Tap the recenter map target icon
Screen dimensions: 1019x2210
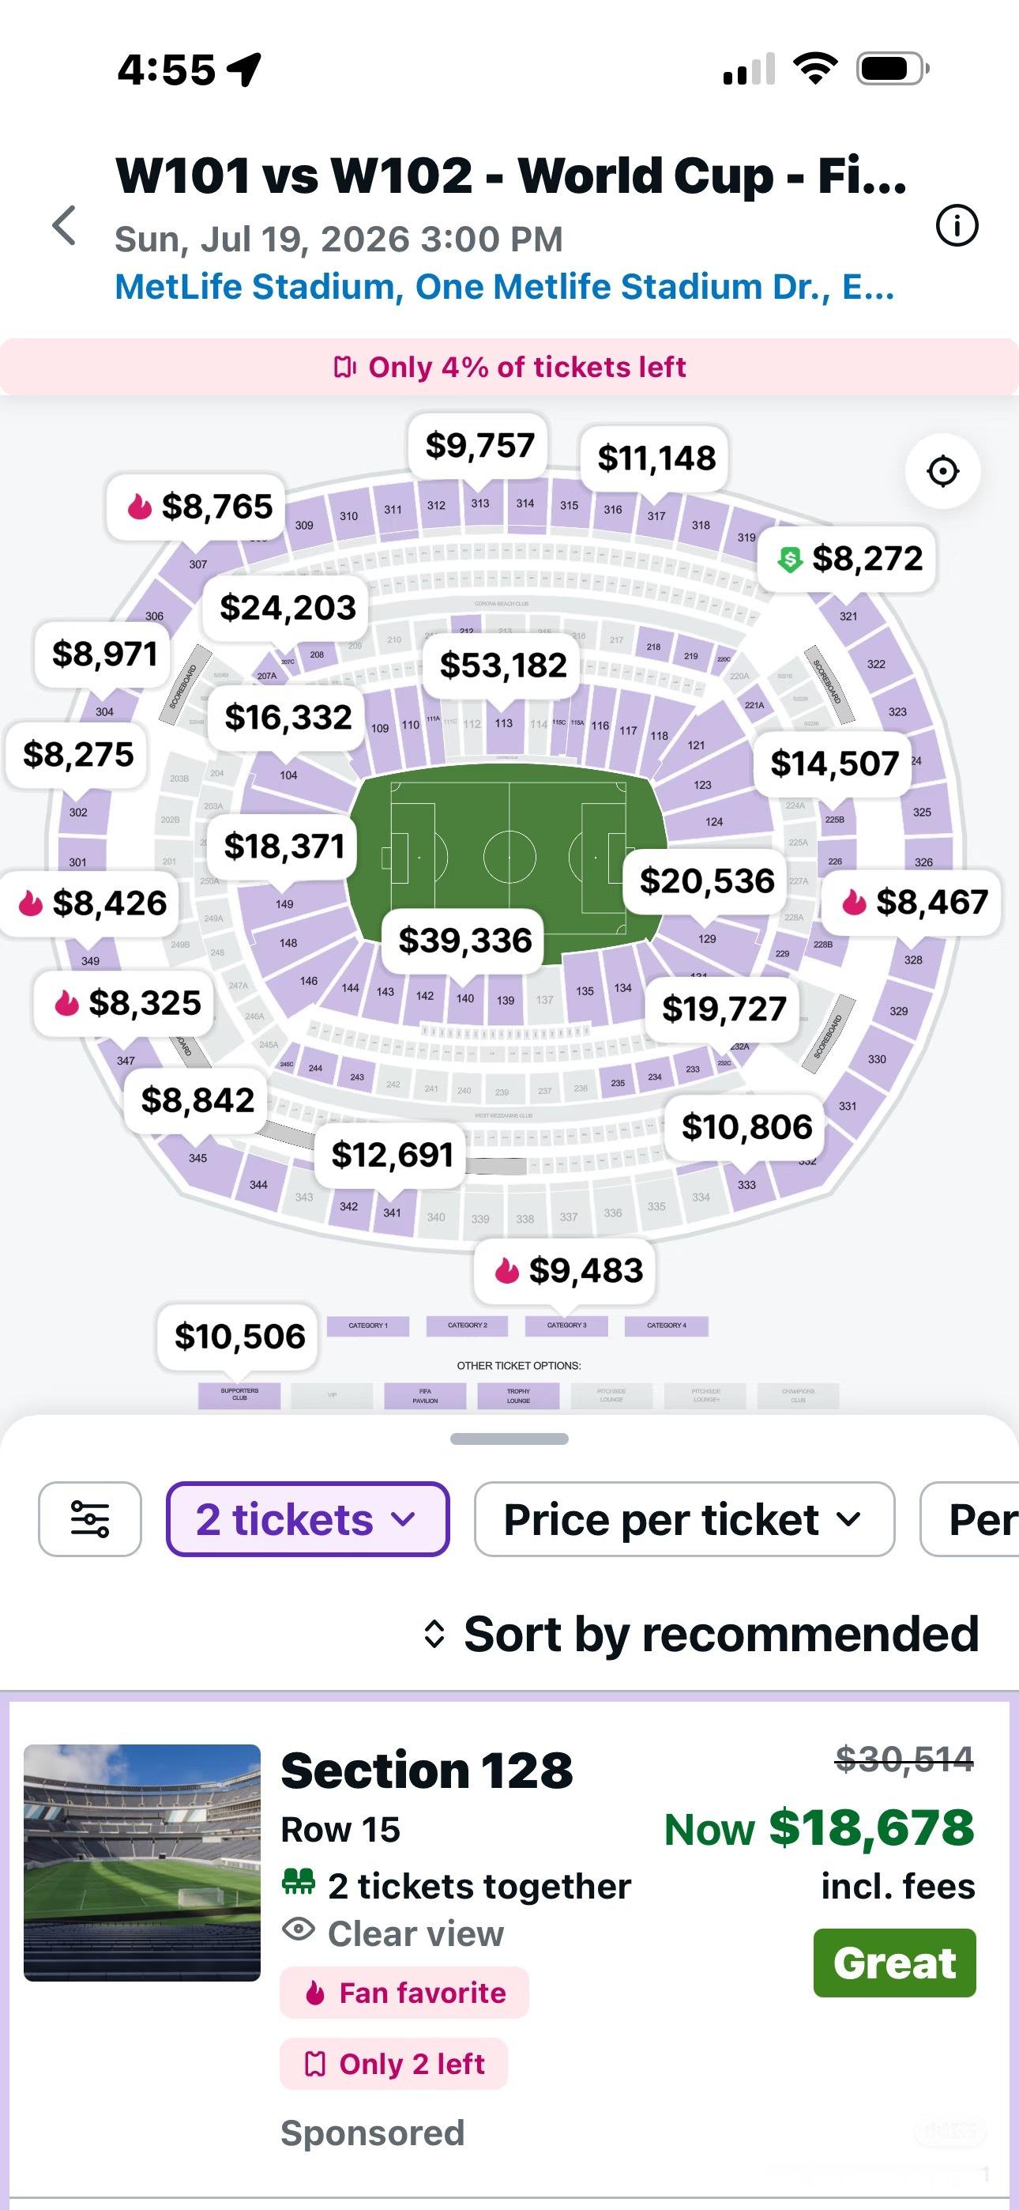tap(942, 471)
